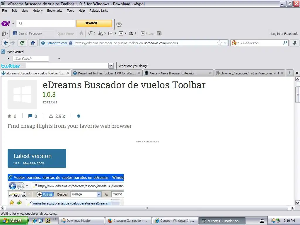Screen dimensions: 300x225
Task: Open the File menu
Action: click(4, 11)
